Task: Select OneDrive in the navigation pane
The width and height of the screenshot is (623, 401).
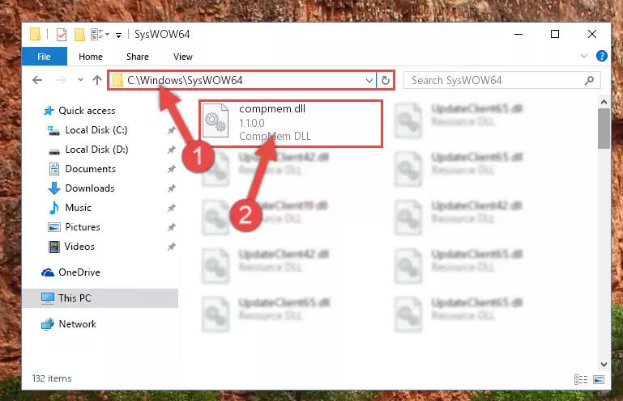Action: [70, 272]
